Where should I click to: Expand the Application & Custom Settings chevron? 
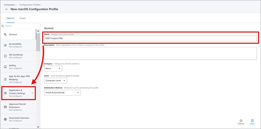[x=32, y=93]
